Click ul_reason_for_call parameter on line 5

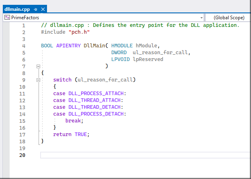[160, 53]
